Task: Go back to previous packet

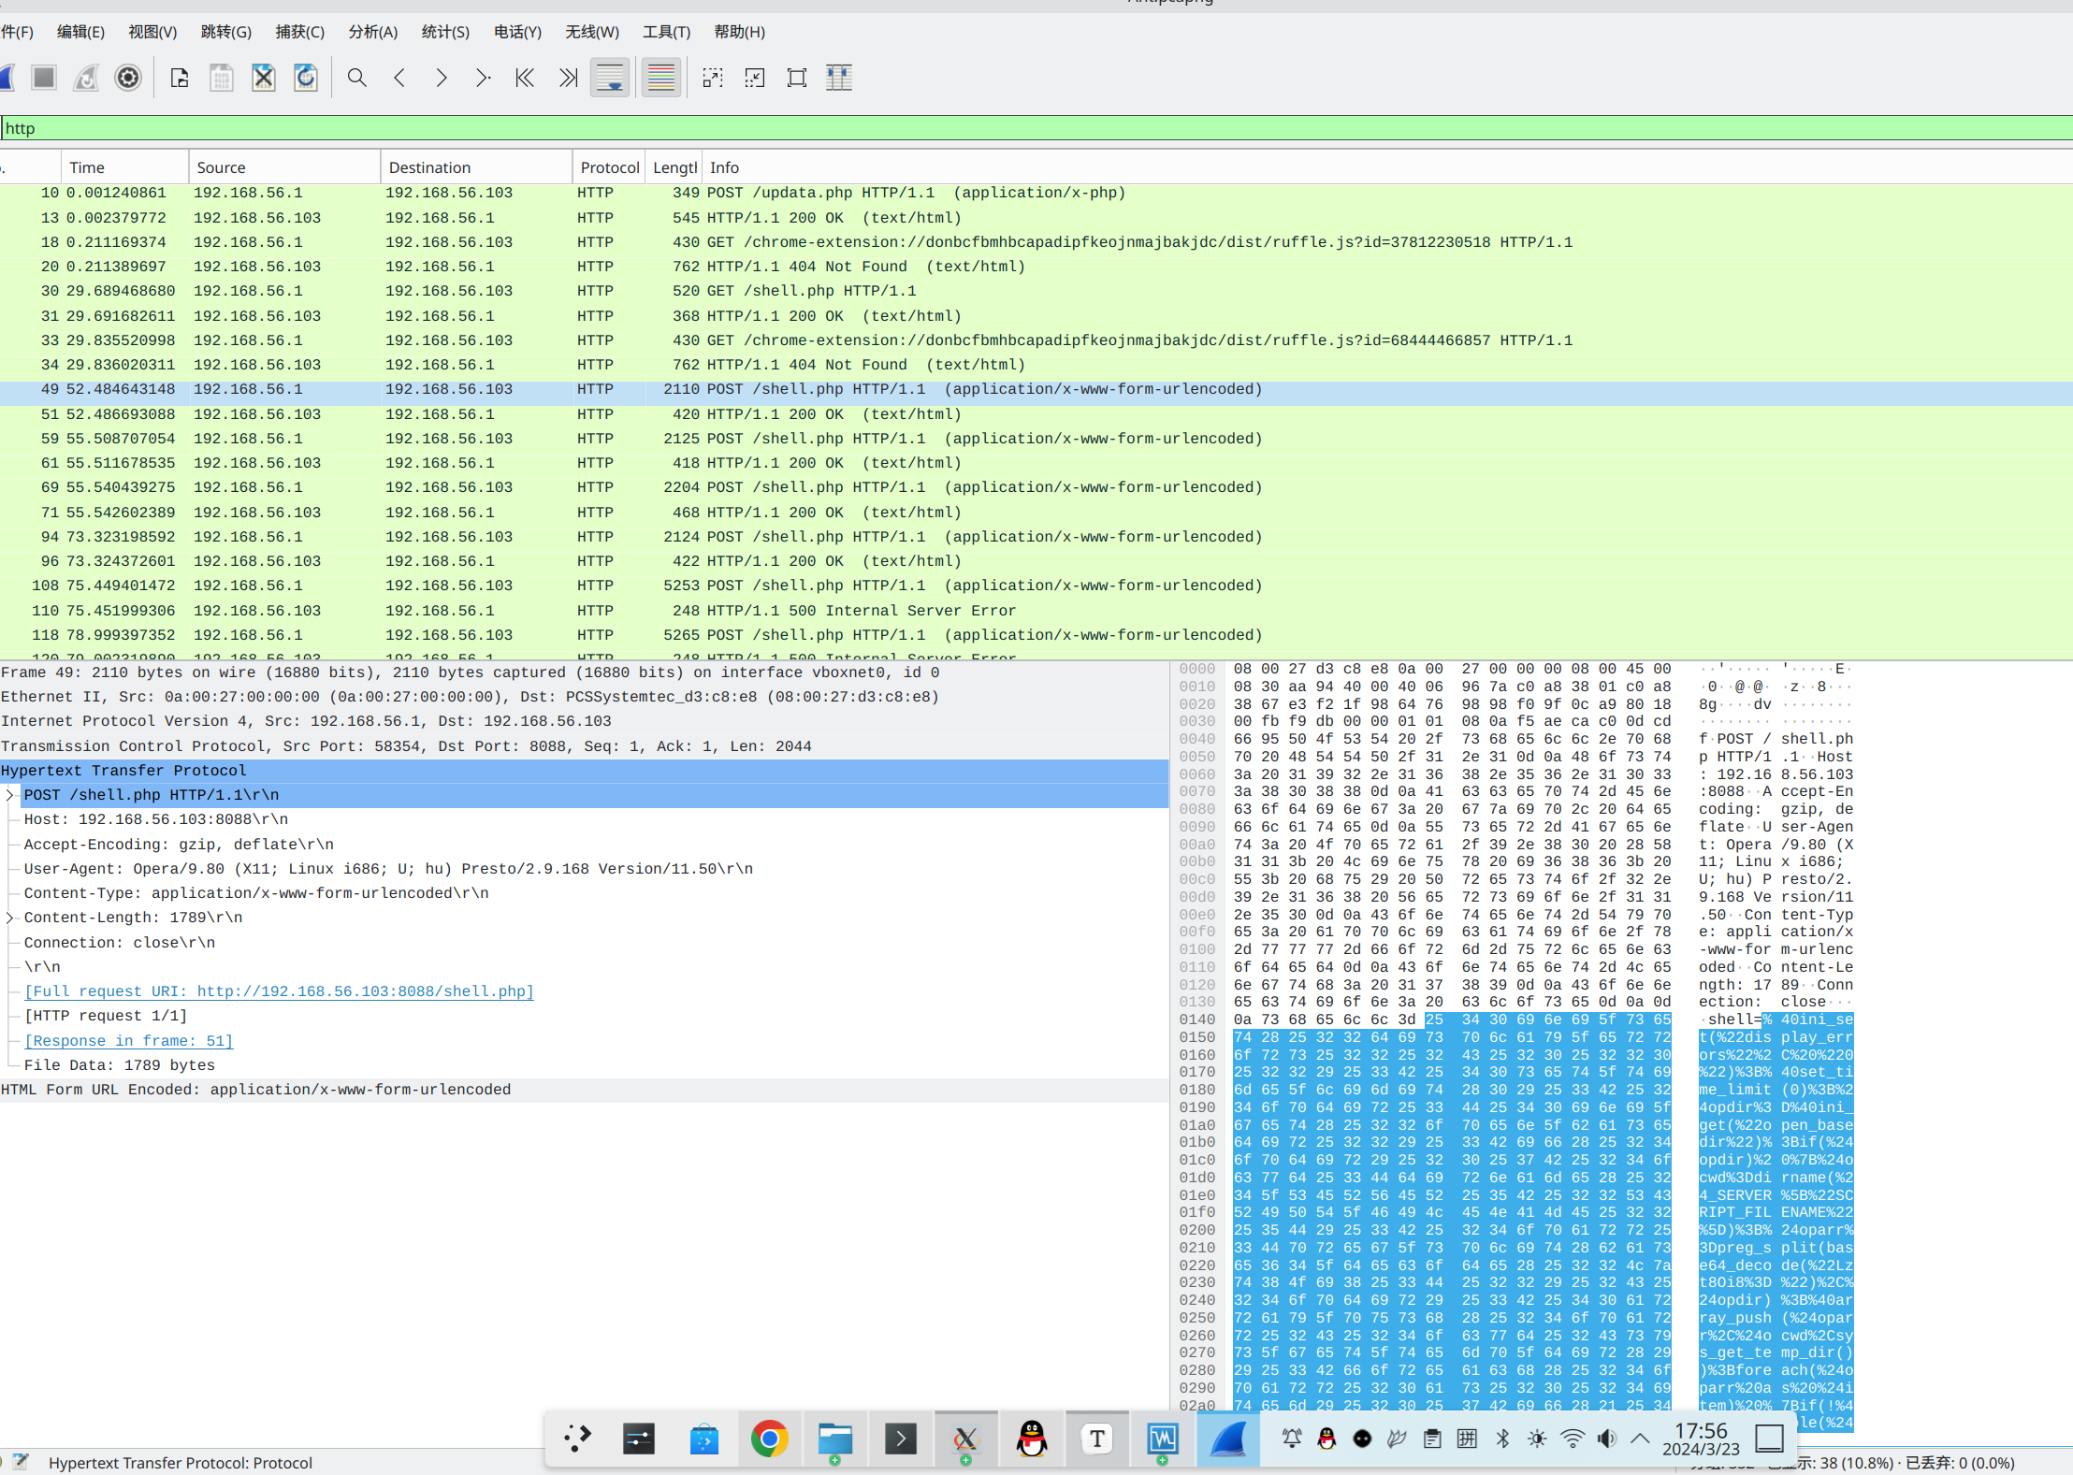Action: [x=399, y=78]
